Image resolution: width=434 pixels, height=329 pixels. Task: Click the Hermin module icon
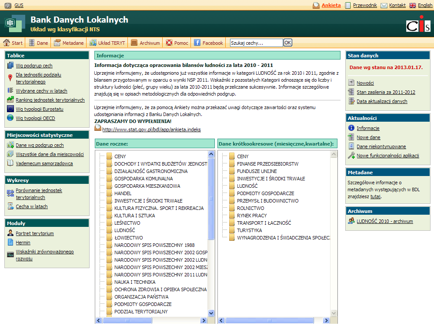coord(10,242)
